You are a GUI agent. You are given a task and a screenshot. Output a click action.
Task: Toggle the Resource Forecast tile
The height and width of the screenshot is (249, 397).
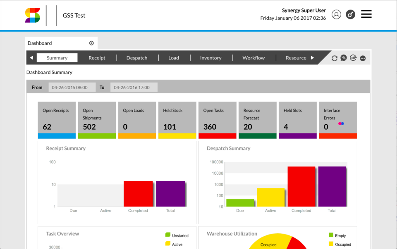pyautogui.click(x=257, y=120)
